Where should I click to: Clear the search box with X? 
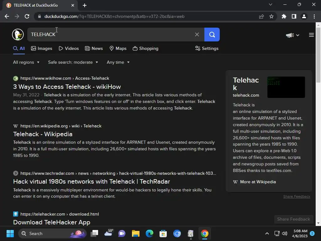[197, 35]
